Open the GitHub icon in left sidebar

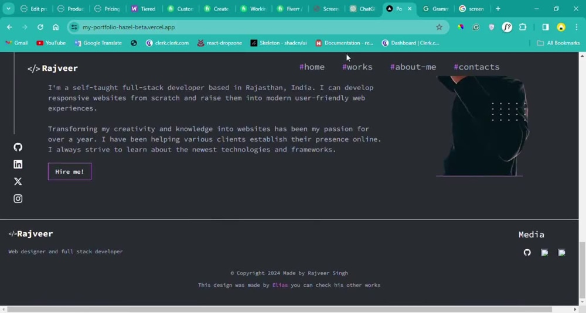point(18,147)
